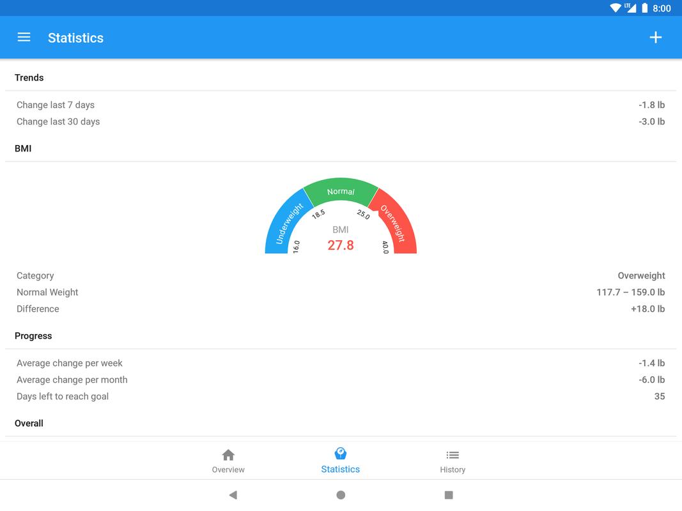Tap the 16.0 gauge scale label

[296, 247]
